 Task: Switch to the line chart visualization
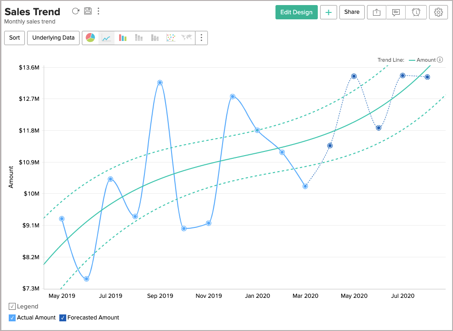(106, 38)
